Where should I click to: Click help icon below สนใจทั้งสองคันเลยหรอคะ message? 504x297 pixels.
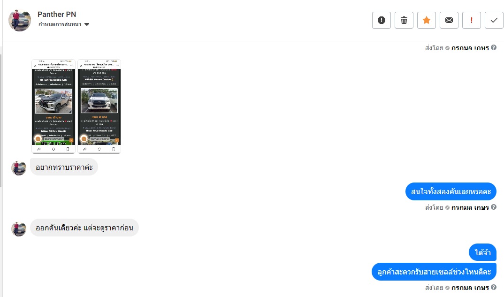click(x=494, y=207)
